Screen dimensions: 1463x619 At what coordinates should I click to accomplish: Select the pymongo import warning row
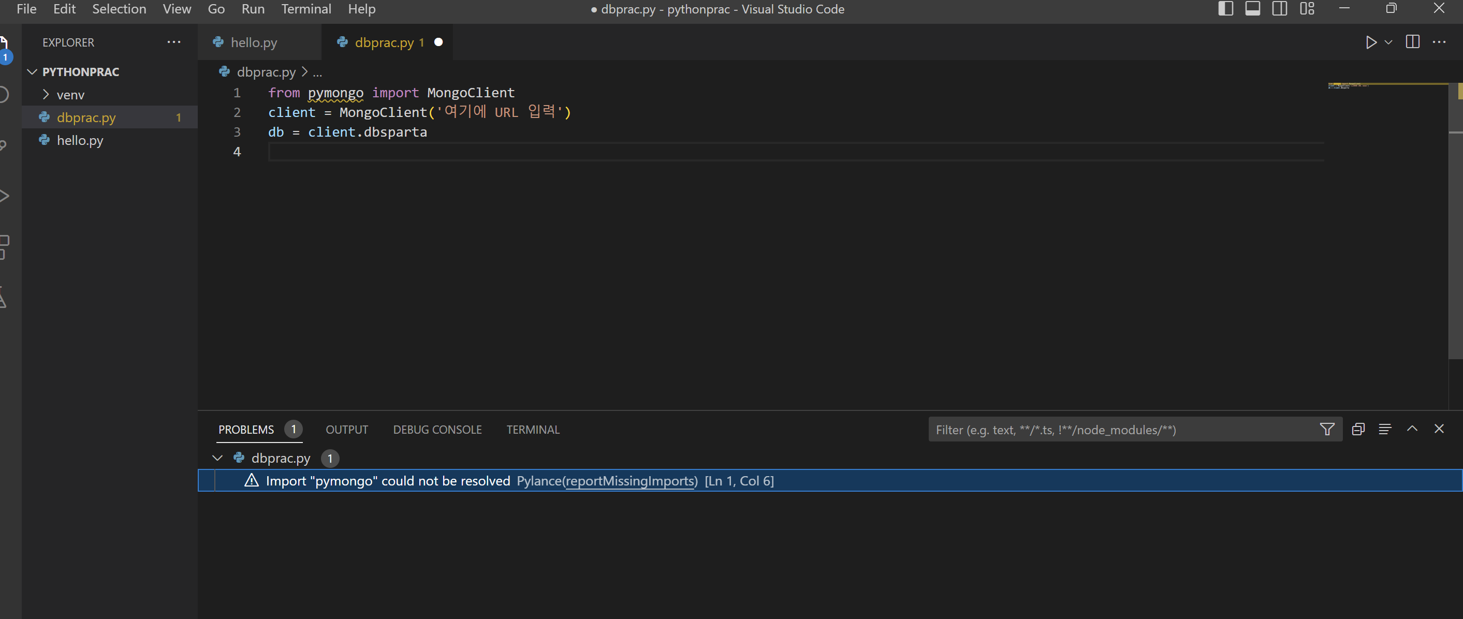coord(830,480)
